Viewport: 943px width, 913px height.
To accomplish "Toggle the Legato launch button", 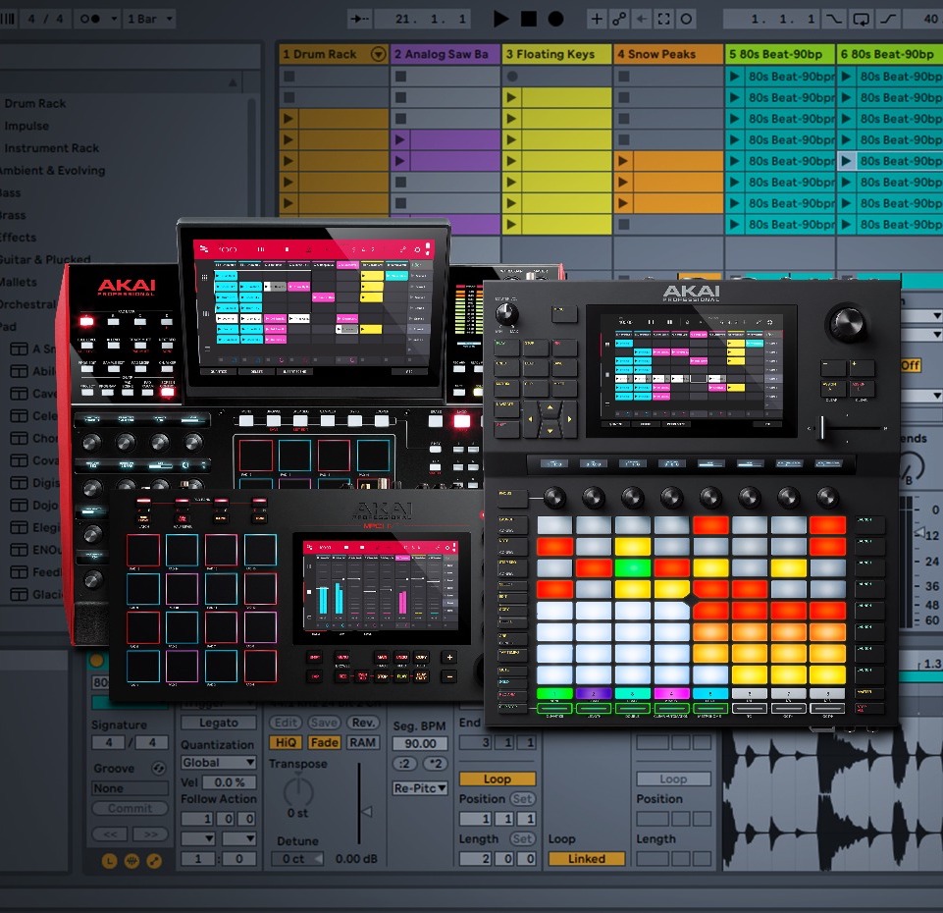I will coord(219,723).
